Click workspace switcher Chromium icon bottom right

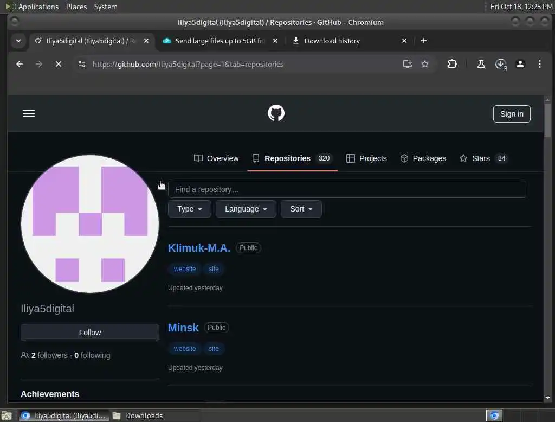pos(494,415)
